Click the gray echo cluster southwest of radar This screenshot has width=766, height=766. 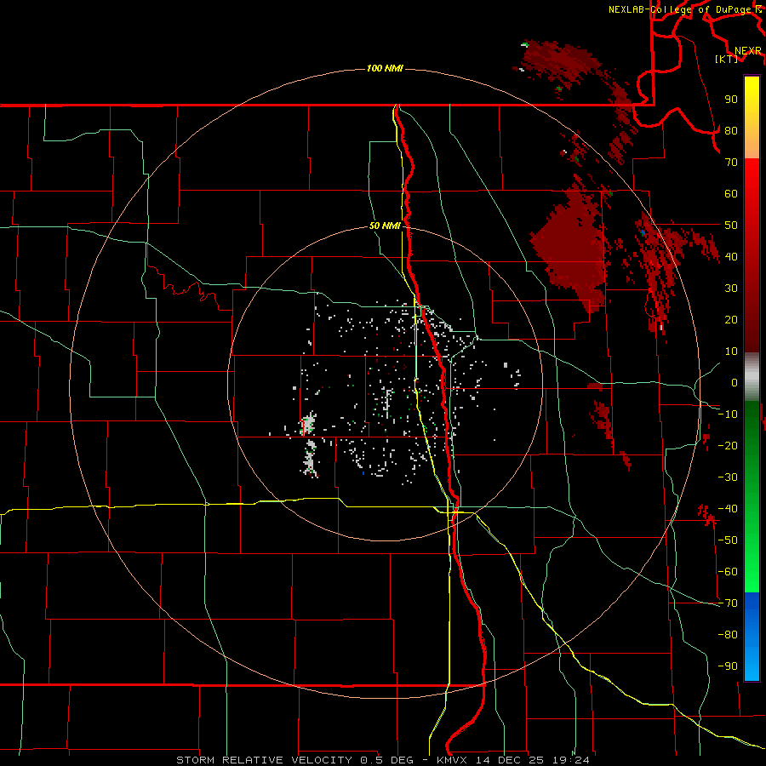click(309, 443)
